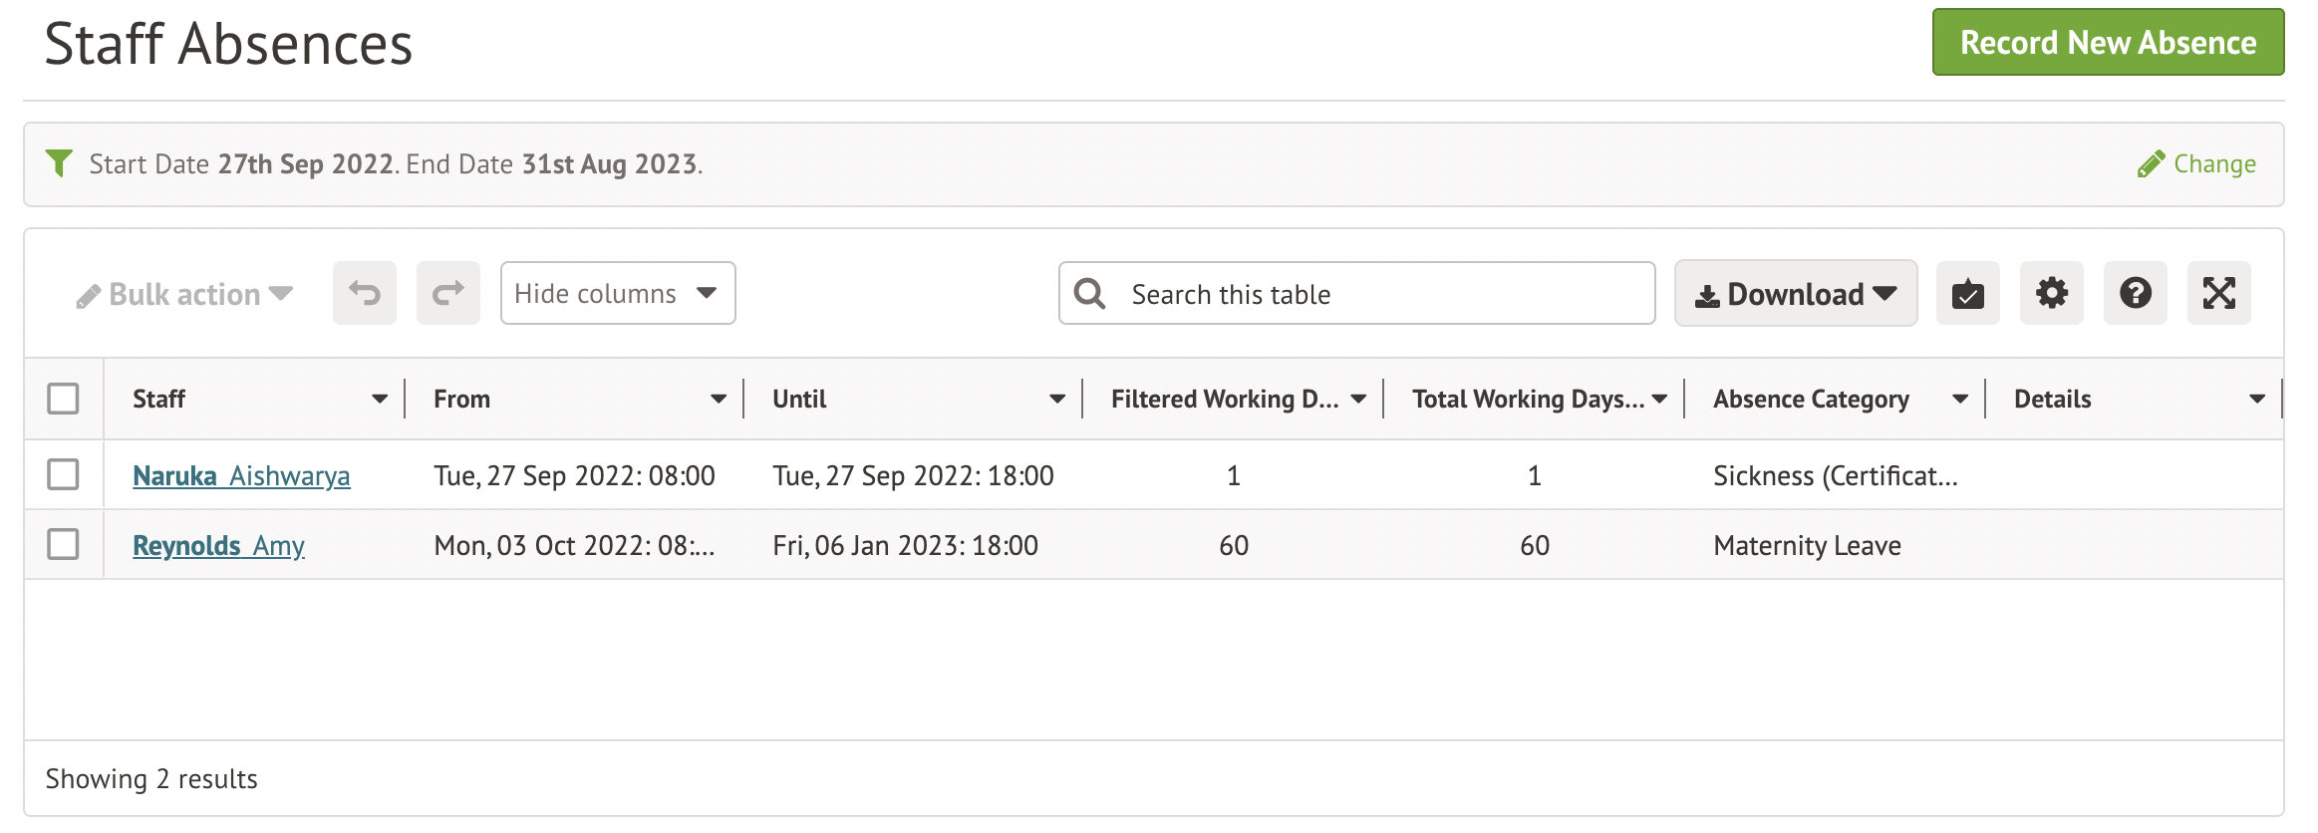Open the Absence Category column menu
Screen dimensions: 2318x833
[1959, 399]
